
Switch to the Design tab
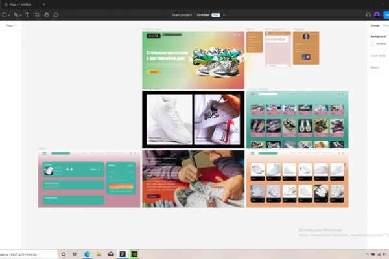point(375,25)
